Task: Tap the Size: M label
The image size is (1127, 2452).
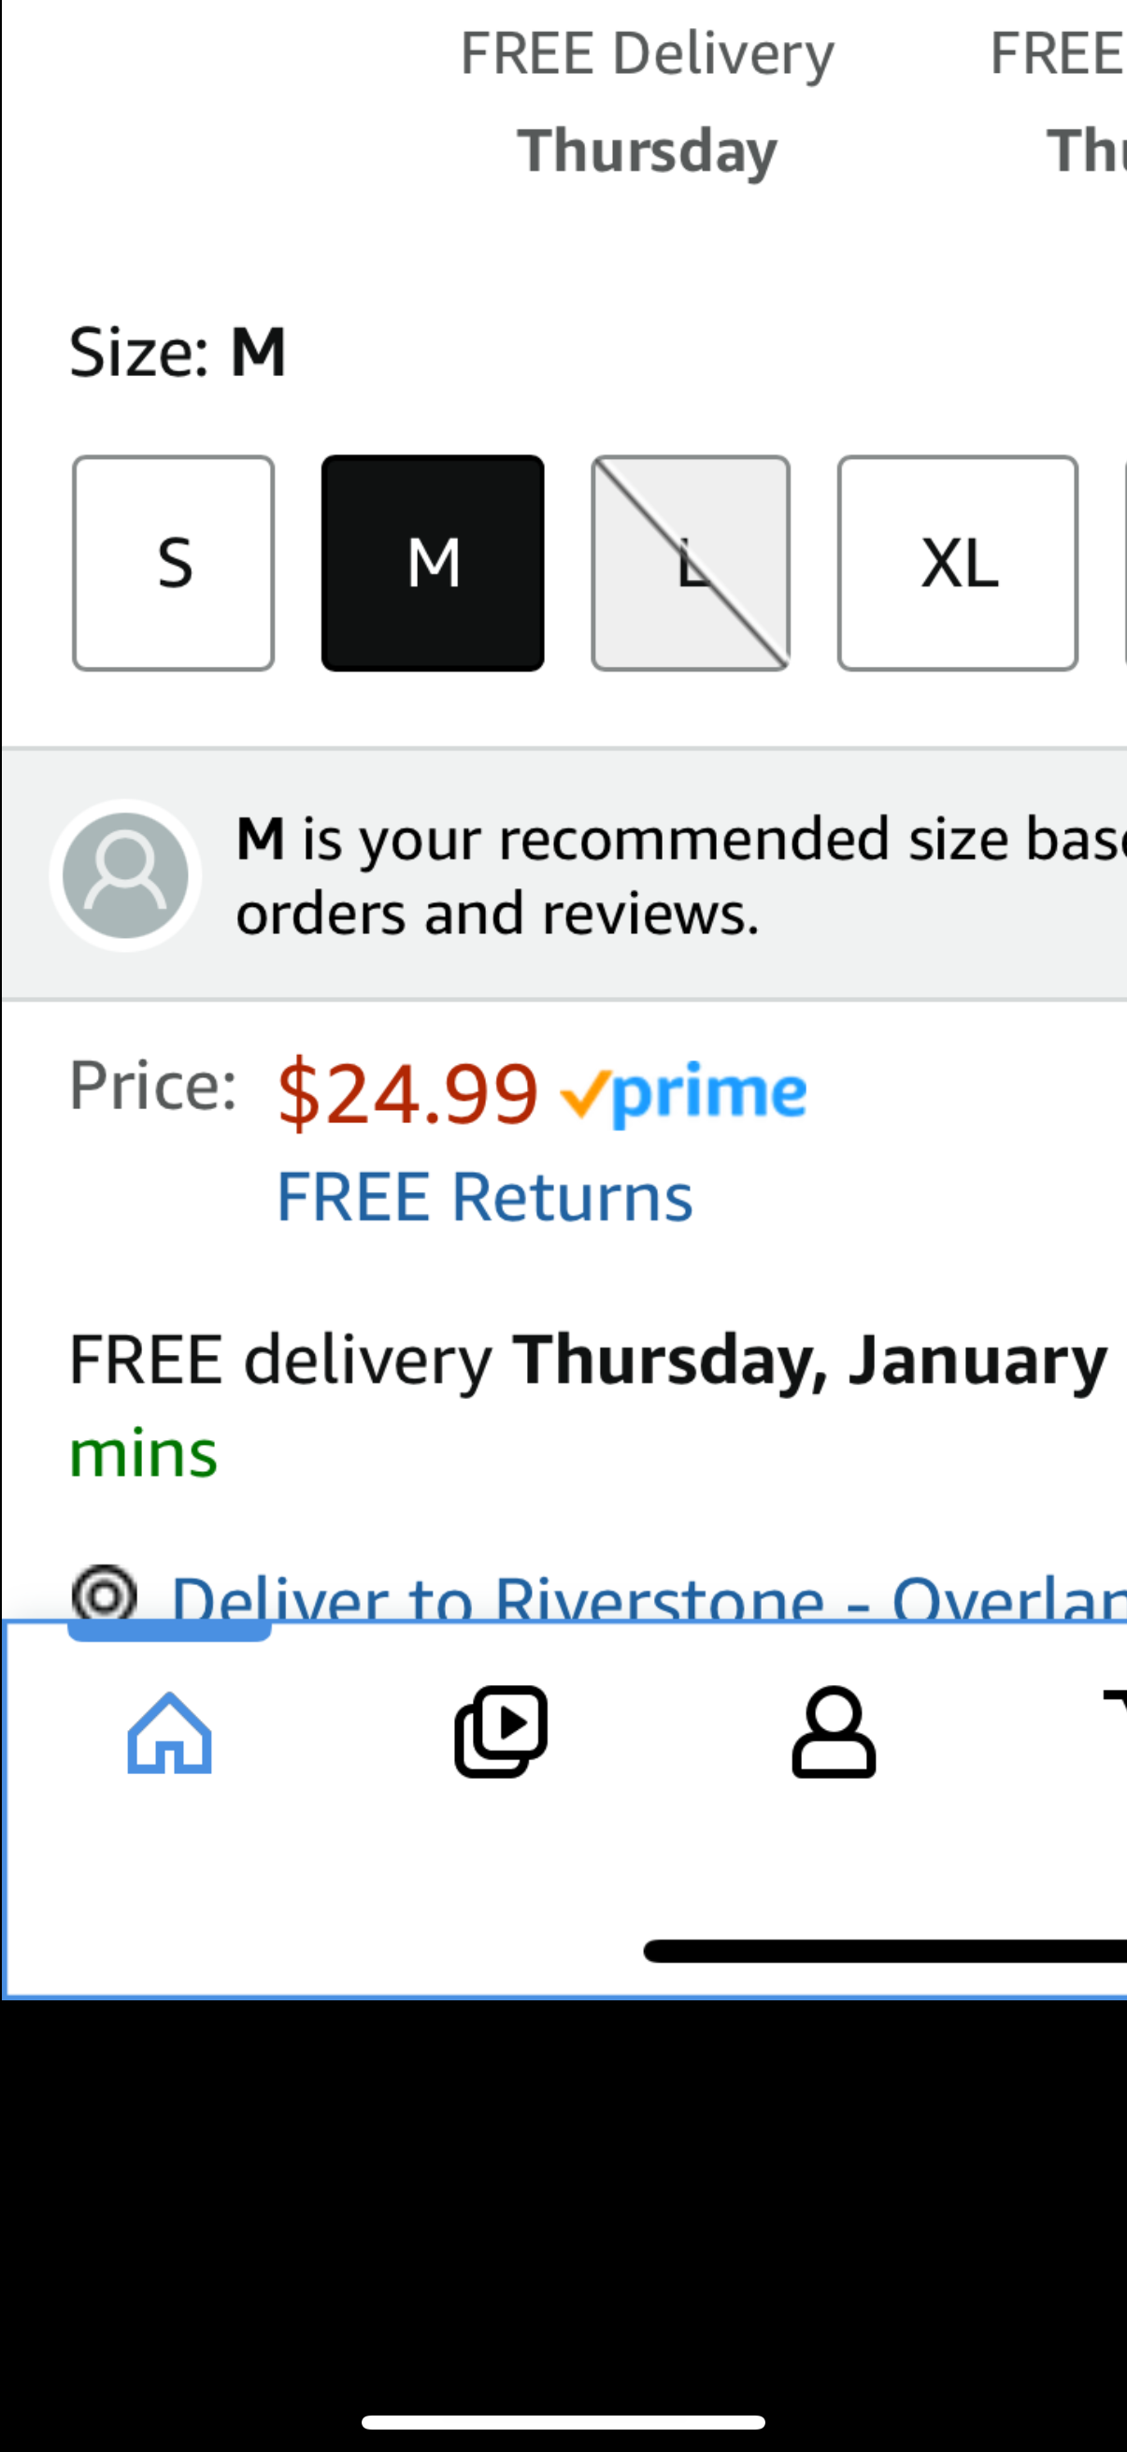Action: pyautogui.click(x=178, y=353)
